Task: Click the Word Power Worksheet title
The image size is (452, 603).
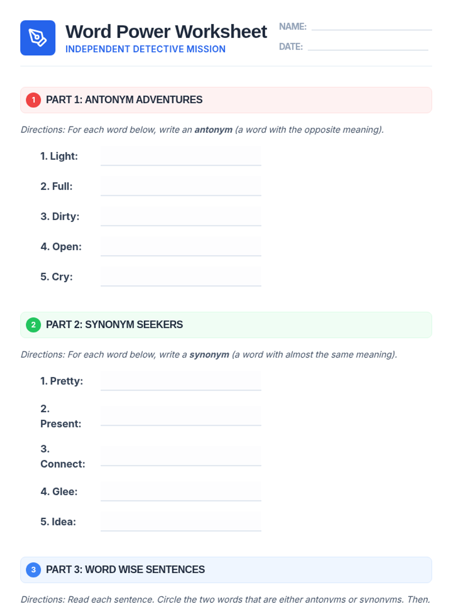Action: (x=166, y=32)
